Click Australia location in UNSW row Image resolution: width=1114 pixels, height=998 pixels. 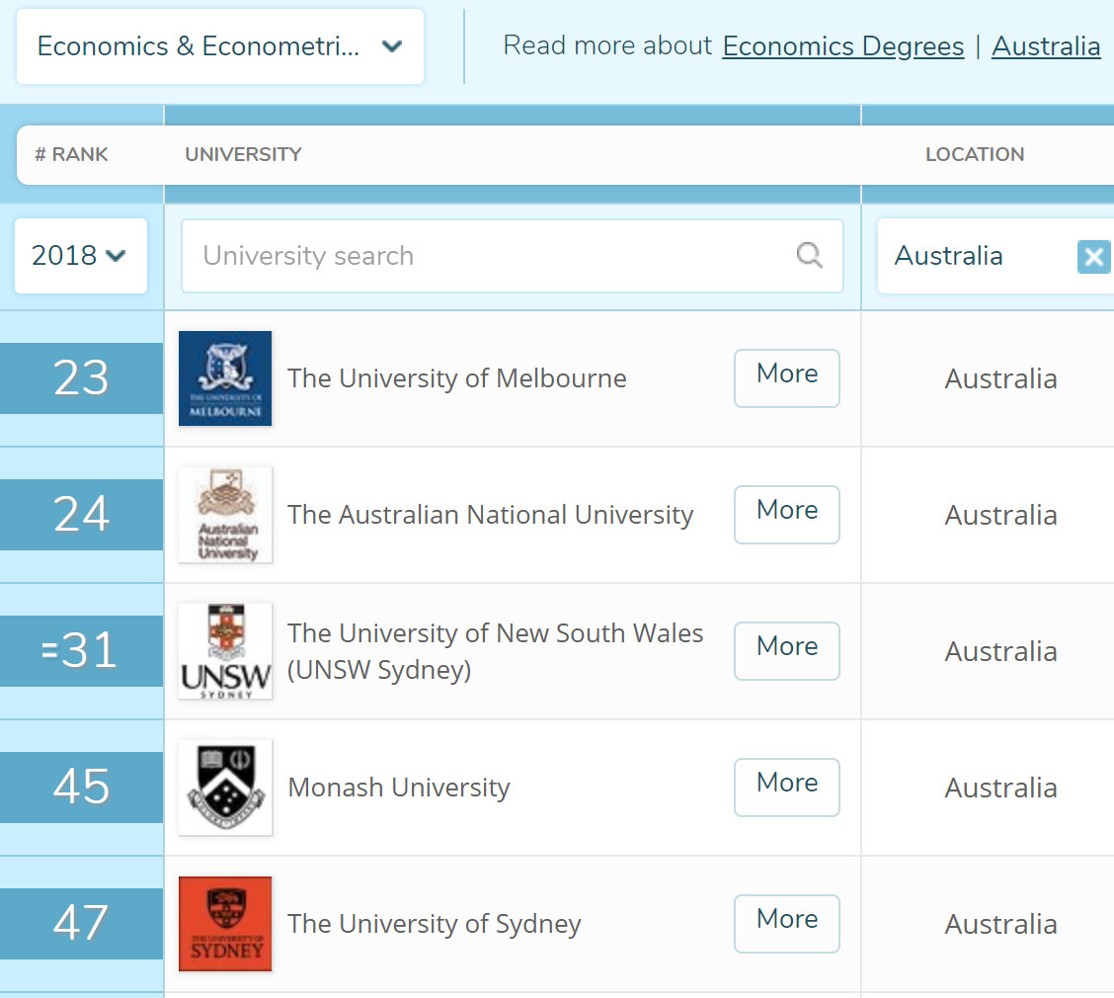click(x=1001, y=652)
